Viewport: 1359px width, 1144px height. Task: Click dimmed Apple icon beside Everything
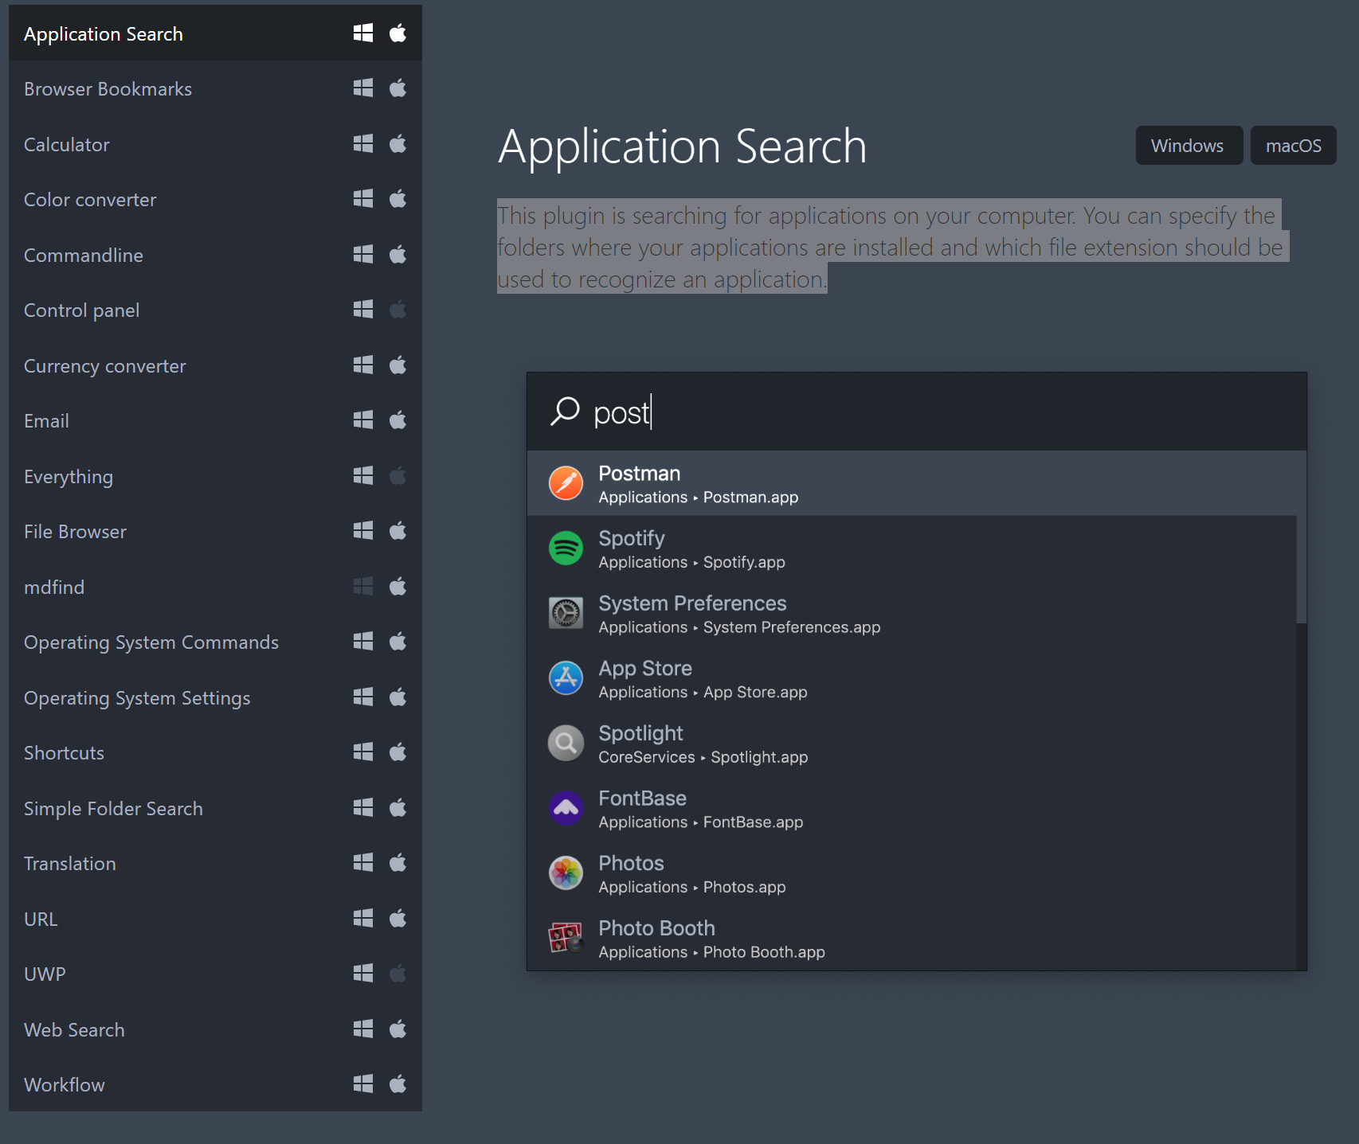point(398,475)
